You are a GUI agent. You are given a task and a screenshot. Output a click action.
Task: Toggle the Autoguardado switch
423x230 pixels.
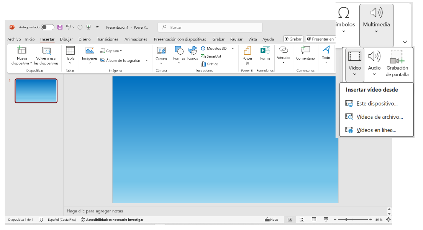tap(48, 27)
